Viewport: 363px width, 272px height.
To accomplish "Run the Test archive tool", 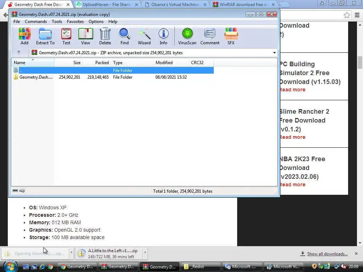I will click(66, 36).
